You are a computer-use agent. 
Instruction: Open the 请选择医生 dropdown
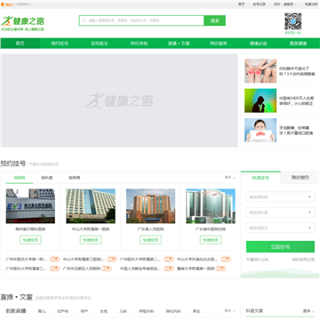tap(280, 228)
